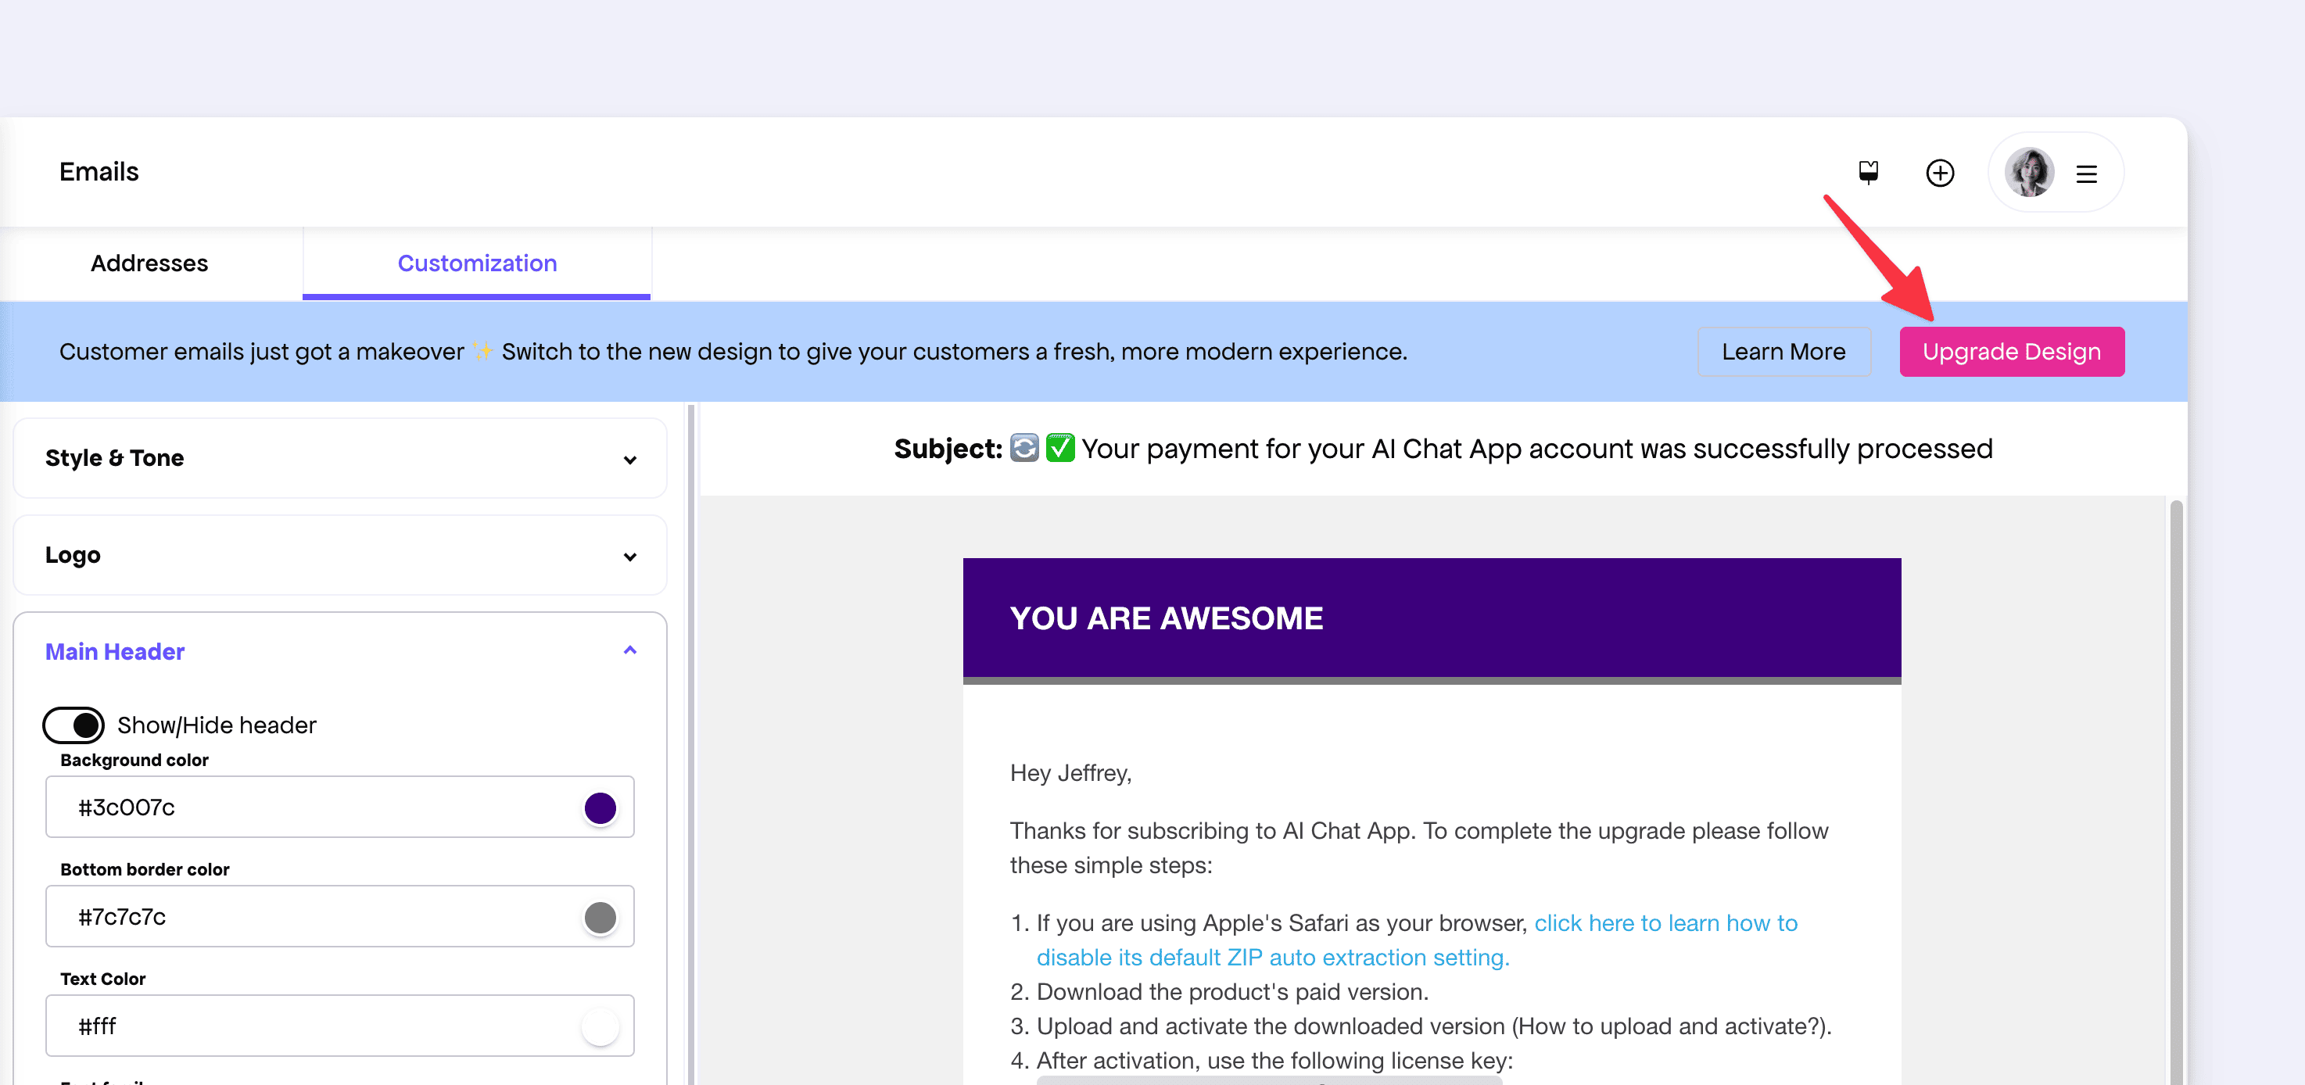The width and height of the screenshot is (2305, 1085).
Task: Expand the Logo section chevron
Action: point(630,557)
